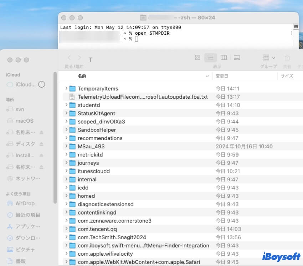Click the forward navigation arrow in Finder
Viewport: 303px width, 266px height.
[79, 58]
